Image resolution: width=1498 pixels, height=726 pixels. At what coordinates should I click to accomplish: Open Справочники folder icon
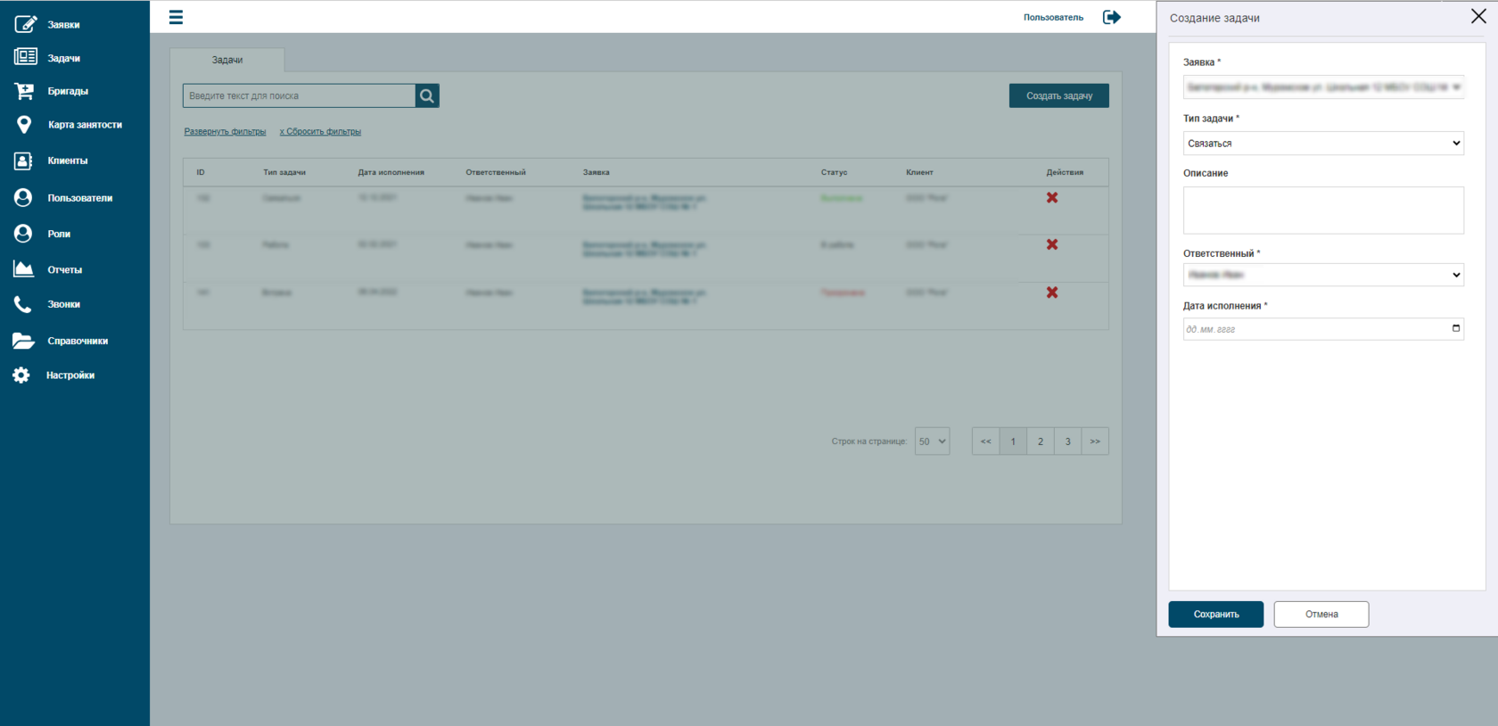coord(23,341)
